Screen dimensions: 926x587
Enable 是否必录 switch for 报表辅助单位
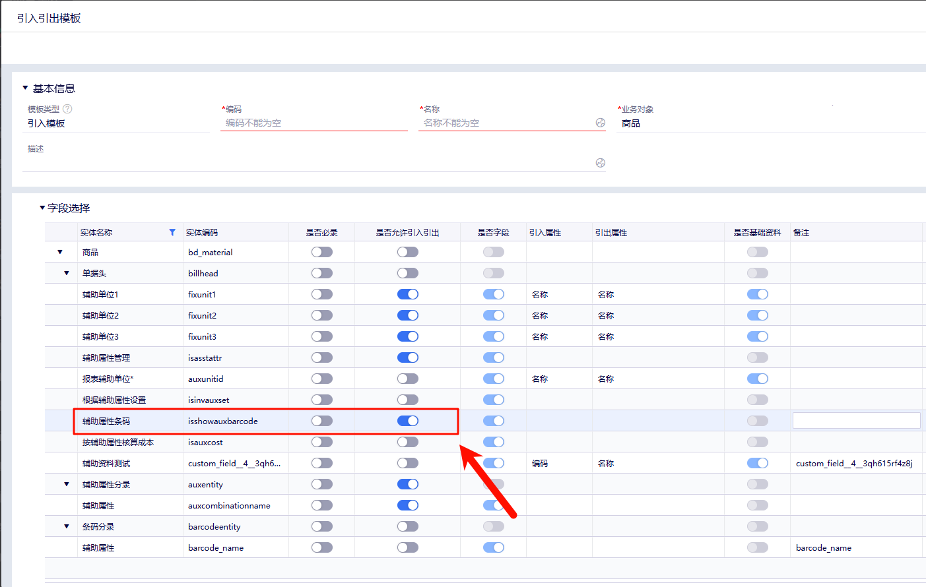point(322,379)
